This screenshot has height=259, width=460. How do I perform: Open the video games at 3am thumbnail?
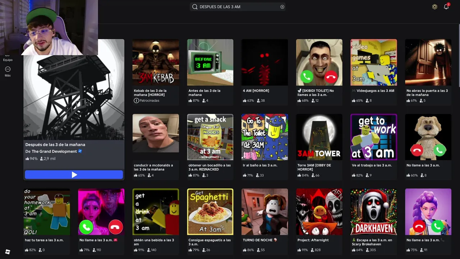374,62
